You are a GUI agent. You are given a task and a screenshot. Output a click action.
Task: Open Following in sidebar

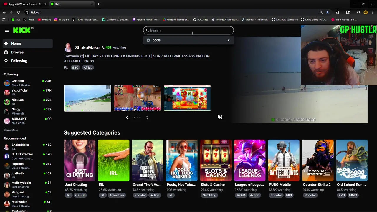pos(28,61)
